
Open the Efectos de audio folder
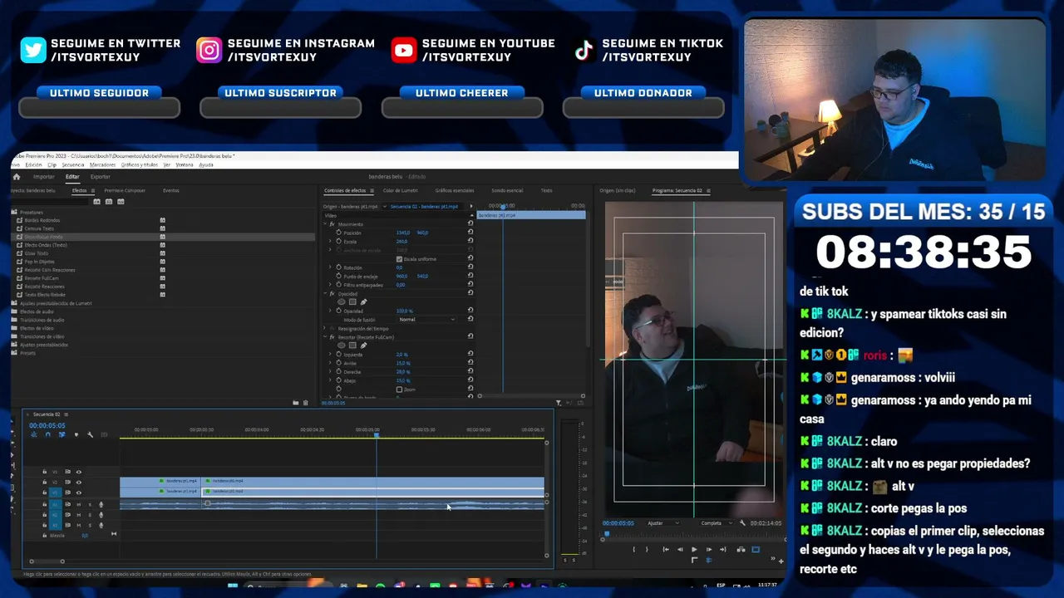click(38, 311)
